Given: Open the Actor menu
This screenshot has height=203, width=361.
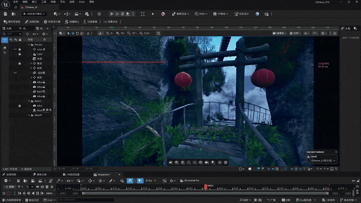Looking at the screenshot, I should point(82,2).
